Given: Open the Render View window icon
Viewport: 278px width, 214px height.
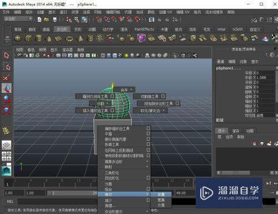Looking at the screenshot, I should [152, 19].
